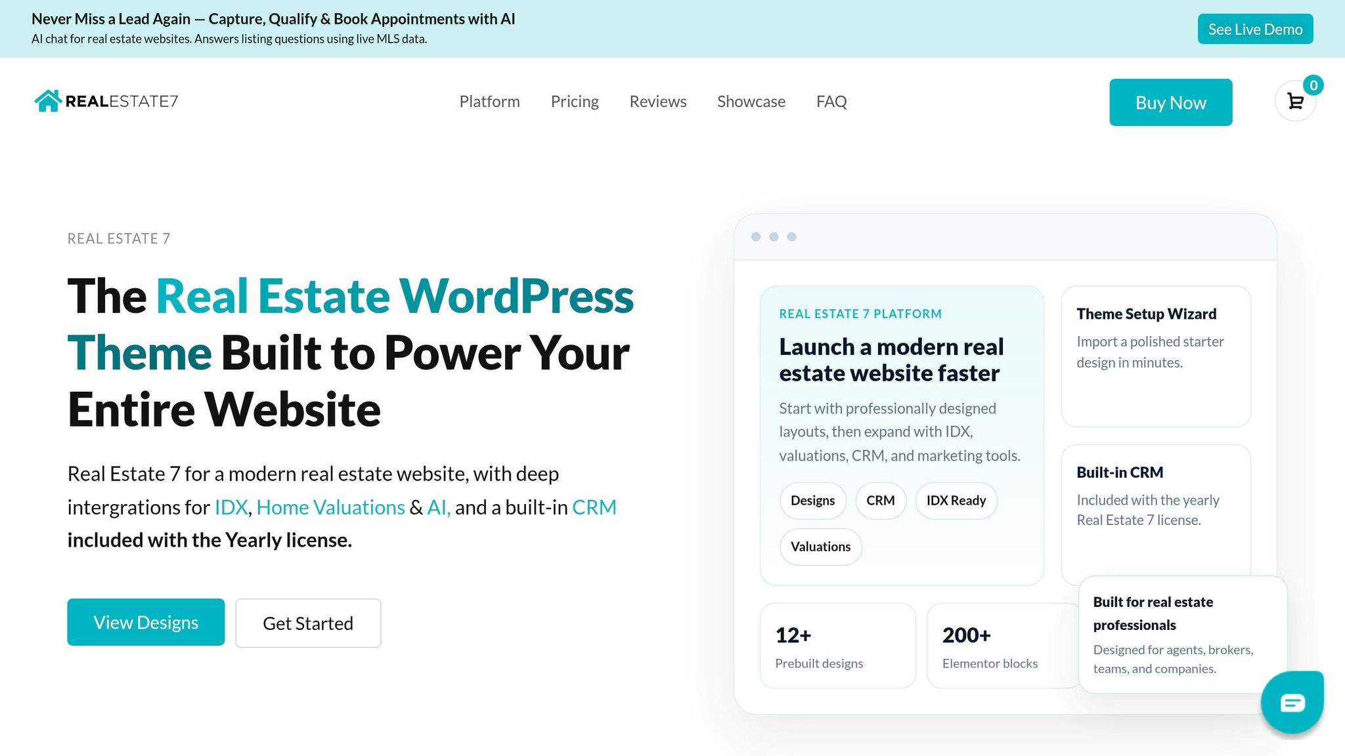This screenshot has width=1345, height=756.
Task: Click the 12+ Prebuilt designs card
Action: [838, 646]
